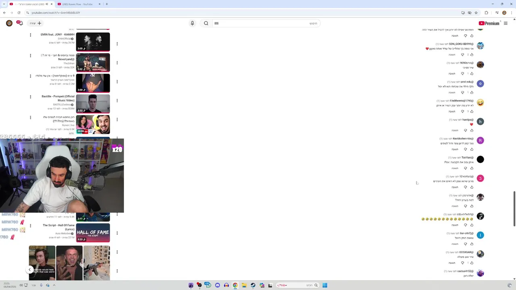Image resolution: width=516 pixels, height=290 pixels.
Task: Open the tab search dropdown arrow
Action: click(4, 4)
